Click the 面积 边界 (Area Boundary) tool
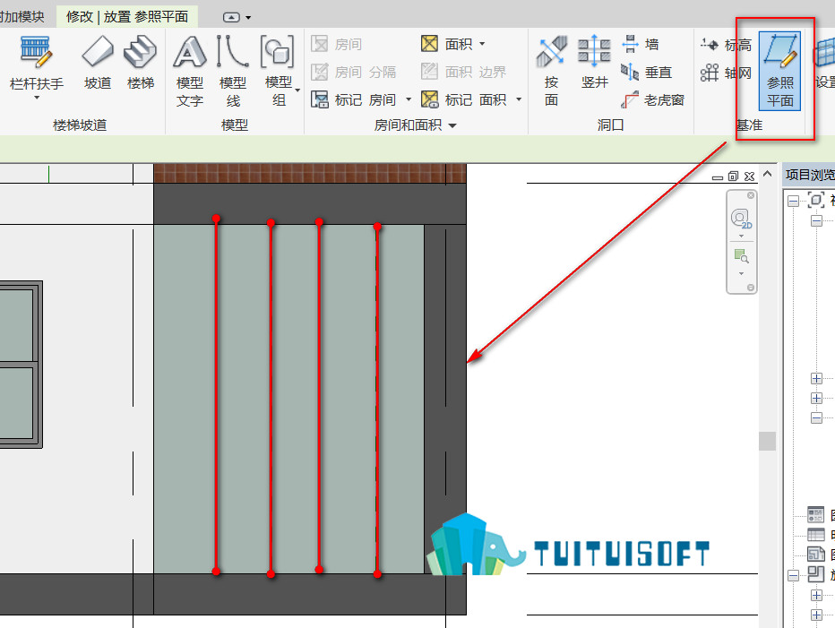835x628 pixels. (x=463, y=72)
